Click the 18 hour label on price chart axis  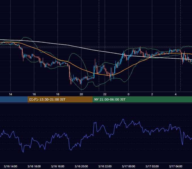(x=58, y=94)
